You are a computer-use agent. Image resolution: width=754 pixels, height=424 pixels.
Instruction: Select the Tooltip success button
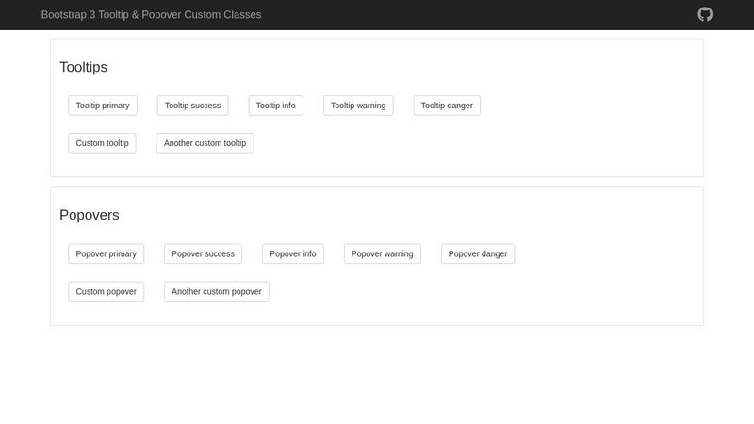[193, 106]
